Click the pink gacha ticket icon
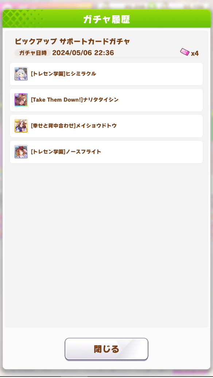Image resolution: width=213 pixels, height=378 pixels. (x=185, y=52)
